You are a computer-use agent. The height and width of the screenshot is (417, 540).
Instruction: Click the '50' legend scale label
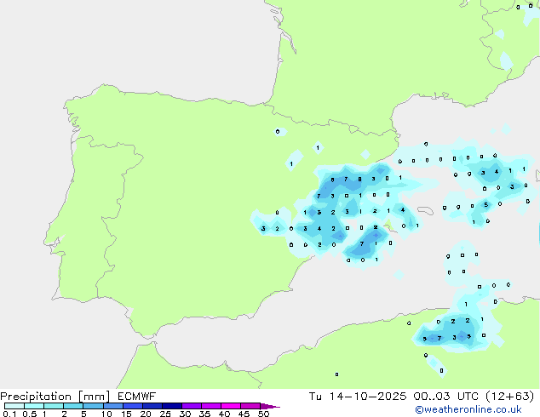[263, 414]
